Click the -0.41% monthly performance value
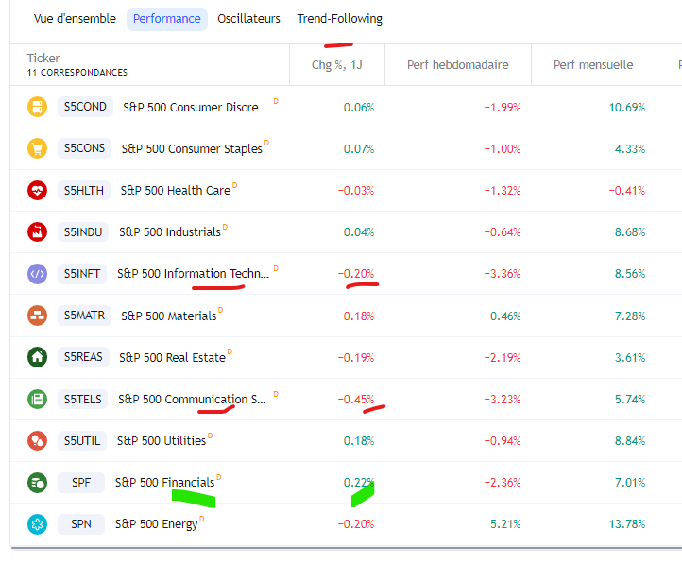Image resolution: width=682 pixels, height=564 pixels. coord(627,191)
